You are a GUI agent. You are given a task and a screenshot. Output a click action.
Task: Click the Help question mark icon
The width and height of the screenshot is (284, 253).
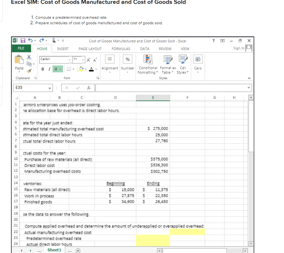(x=214, y=41)
